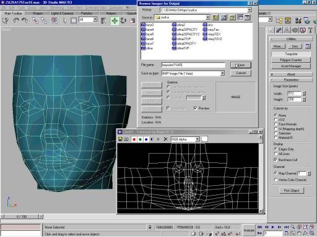This screenshot has width=317, height=237.
Task: Expand the About rollout
Action: coord(291,74)
